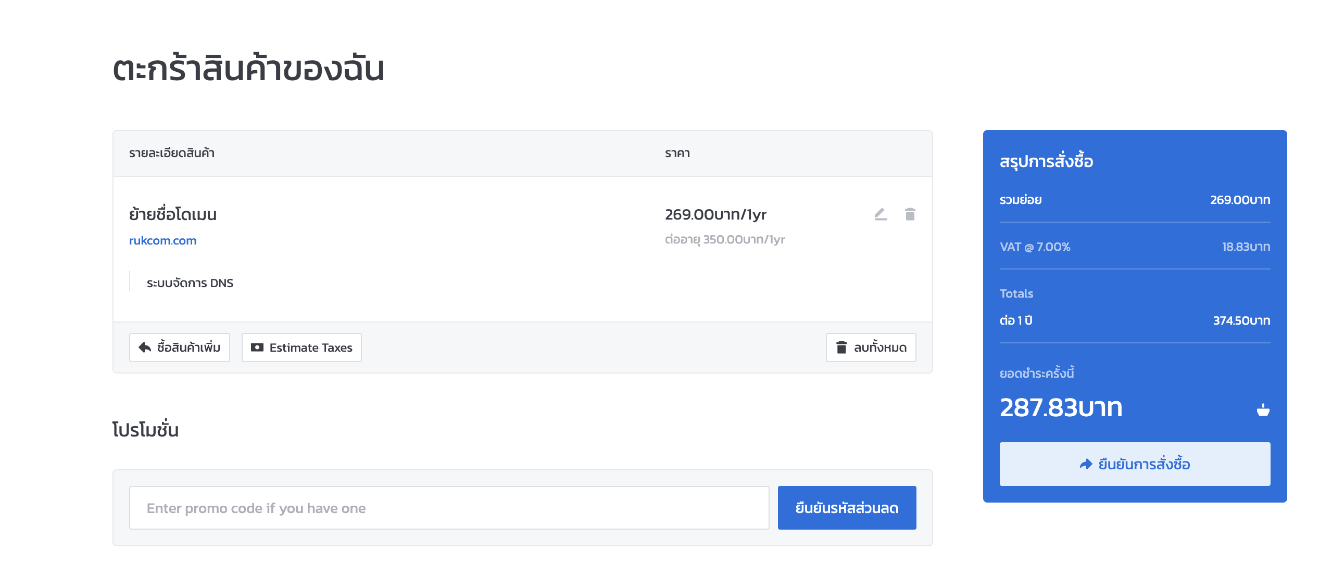Apply code with ยืนยันรหัสส่วนลด button
The image size is (1332, 565).
(x=847, y=508)
